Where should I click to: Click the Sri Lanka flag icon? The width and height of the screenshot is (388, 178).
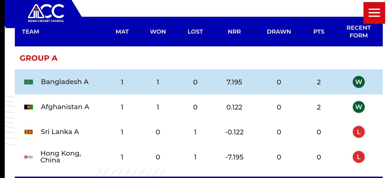[x=28, y=132]
